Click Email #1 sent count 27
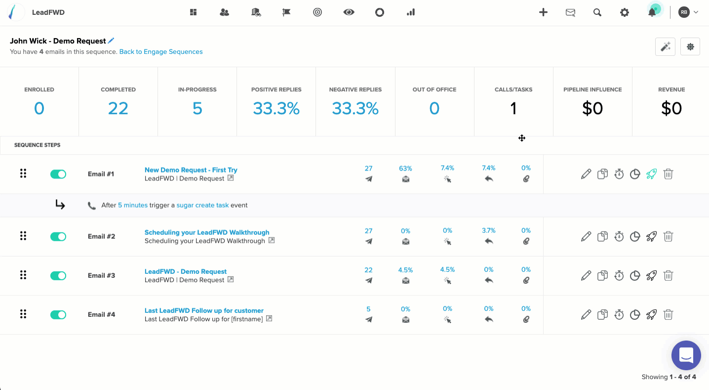This screenshot has width=709, height=390. click(368, 168)
